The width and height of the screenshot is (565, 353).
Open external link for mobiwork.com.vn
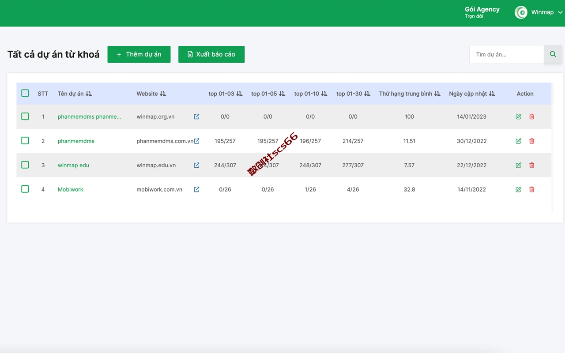click(x=196, y=189)
